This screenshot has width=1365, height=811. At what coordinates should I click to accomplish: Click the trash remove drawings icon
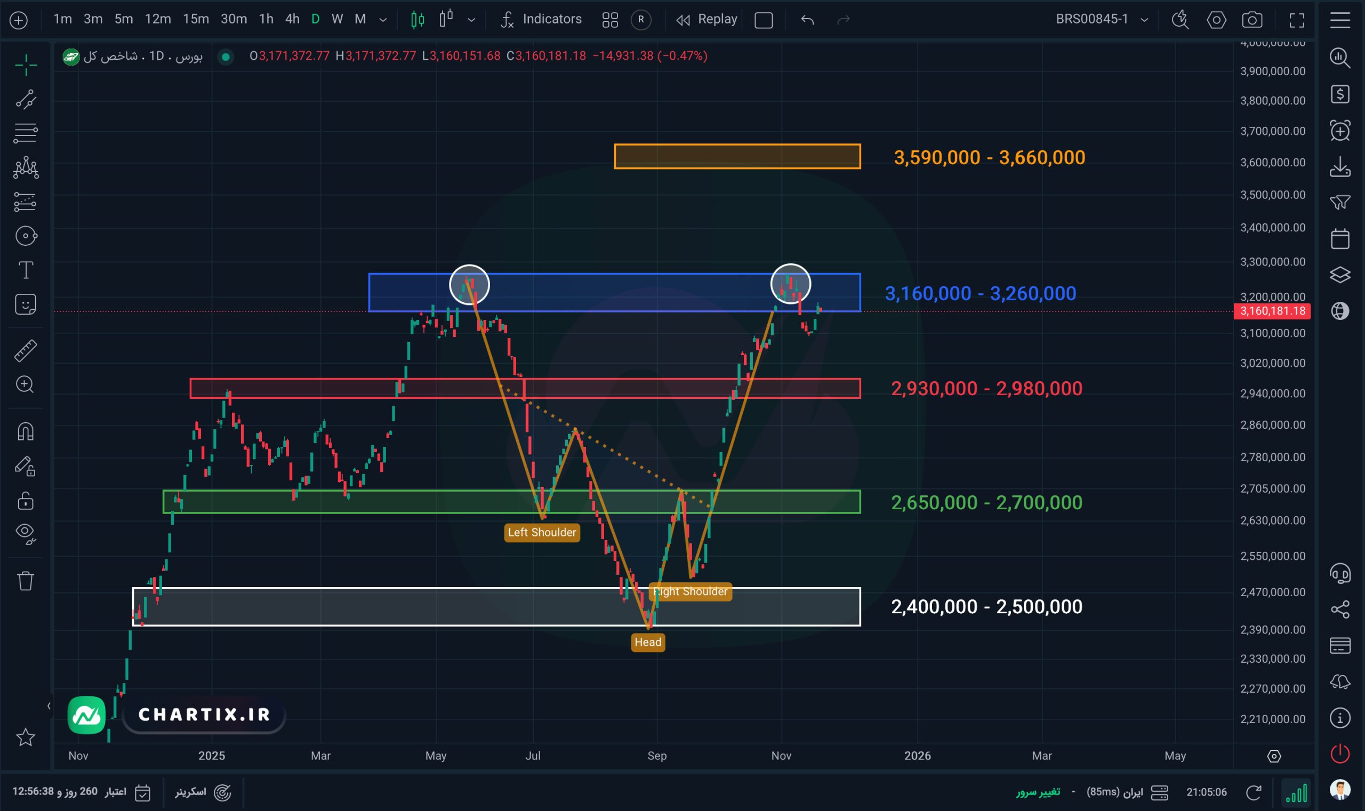25,580
